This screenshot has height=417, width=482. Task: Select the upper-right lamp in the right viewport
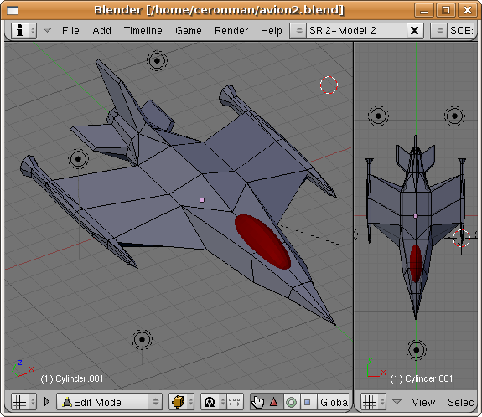coord(454,116)
